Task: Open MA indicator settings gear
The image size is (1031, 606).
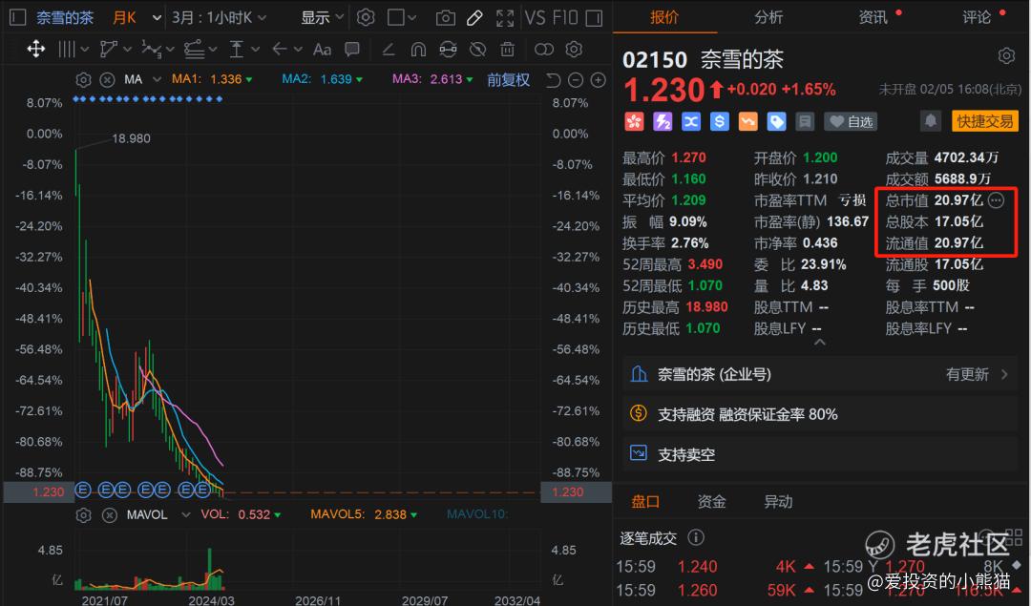Action: point(83,79)
